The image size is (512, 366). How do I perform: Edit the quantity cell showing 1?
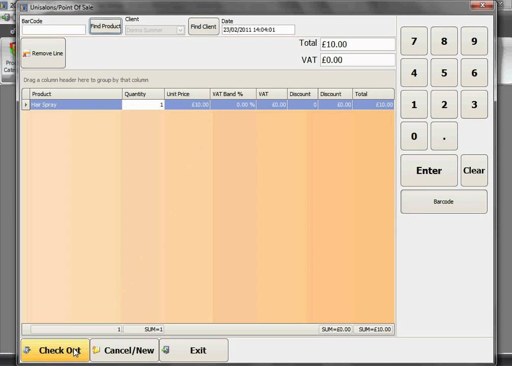143,105
